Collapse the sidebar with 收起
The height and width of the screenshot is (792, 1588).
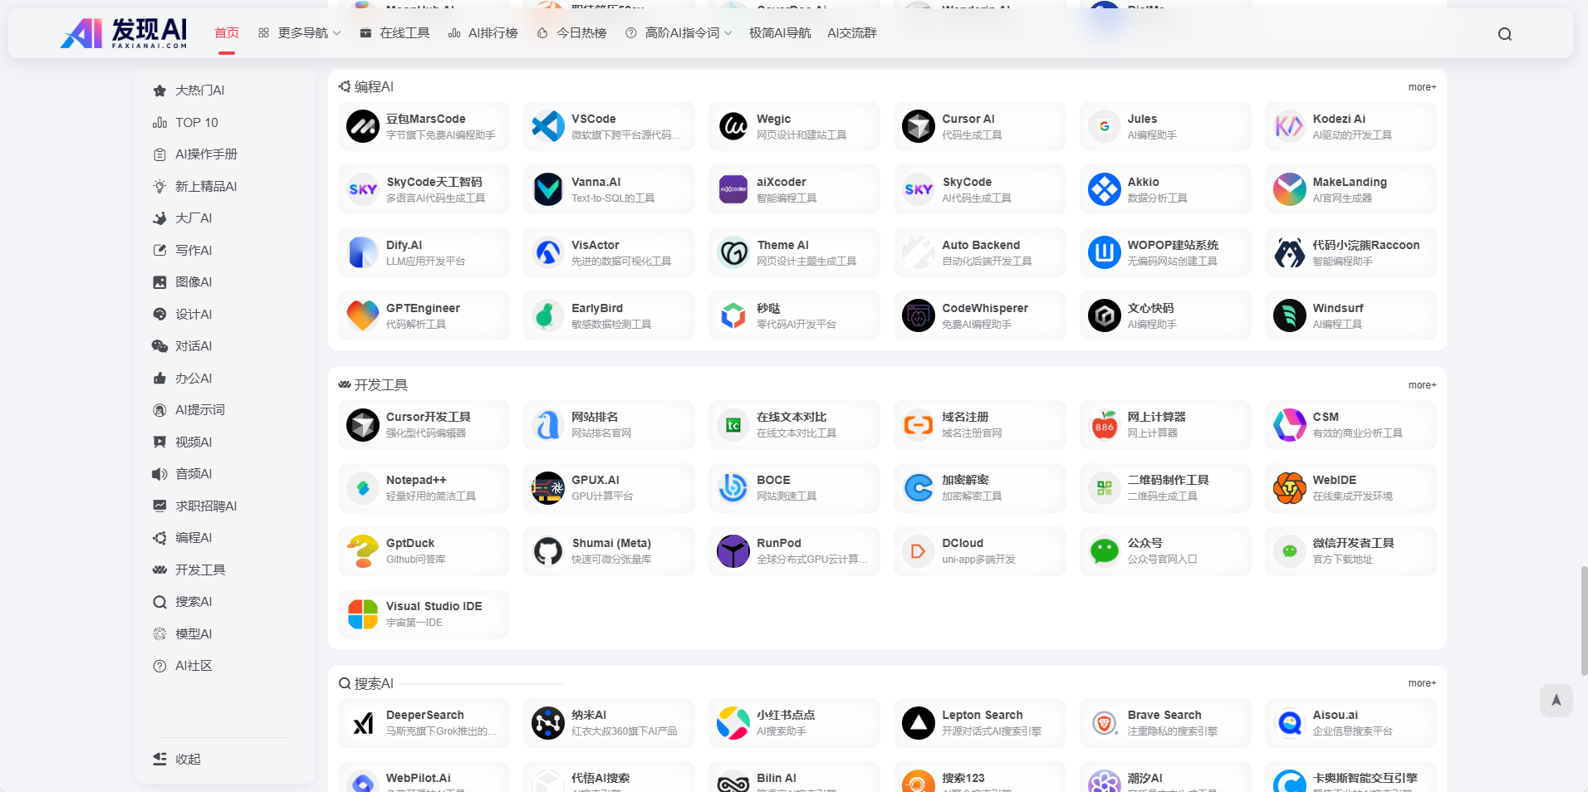point(177,759)
